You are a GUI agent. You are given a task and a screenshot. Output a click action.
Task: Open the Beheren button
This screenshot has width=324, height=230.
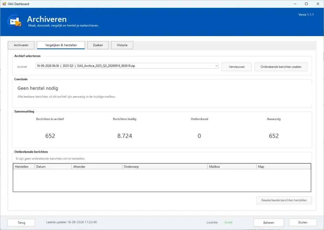269,222
